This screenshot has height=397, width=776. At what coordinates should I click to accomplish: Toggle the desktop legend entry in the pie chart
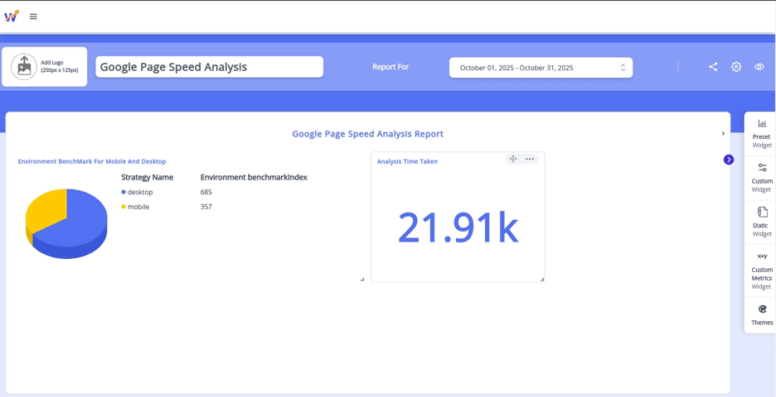138,192
